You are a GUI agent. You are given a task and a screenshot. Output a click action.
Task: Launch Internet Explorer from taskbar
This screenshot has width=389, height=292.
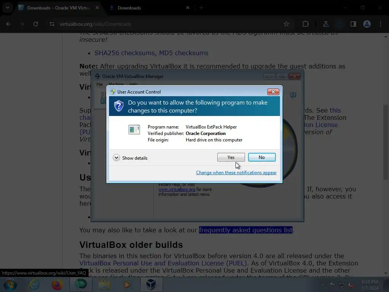34,285
